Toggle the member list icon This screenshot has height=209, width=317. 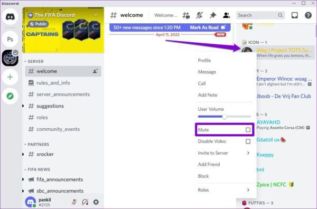click(227, 15)
